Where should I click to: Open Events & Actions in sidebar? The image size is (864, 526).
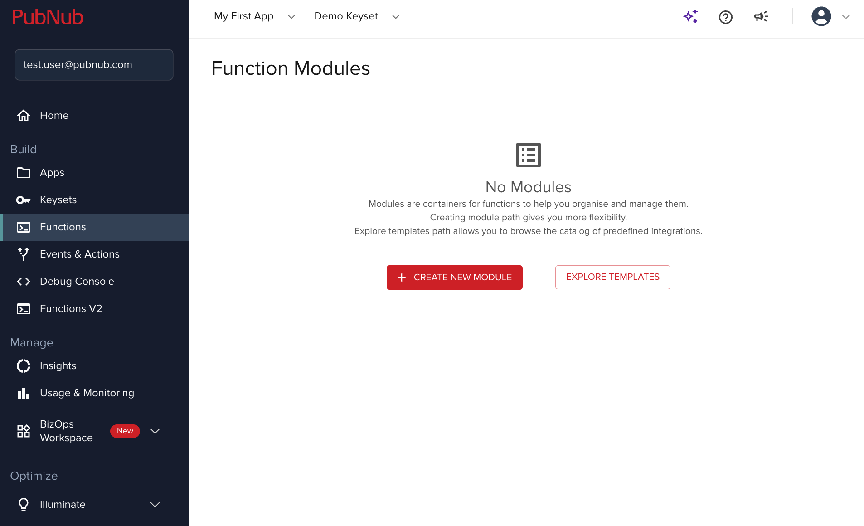point(94,254)
